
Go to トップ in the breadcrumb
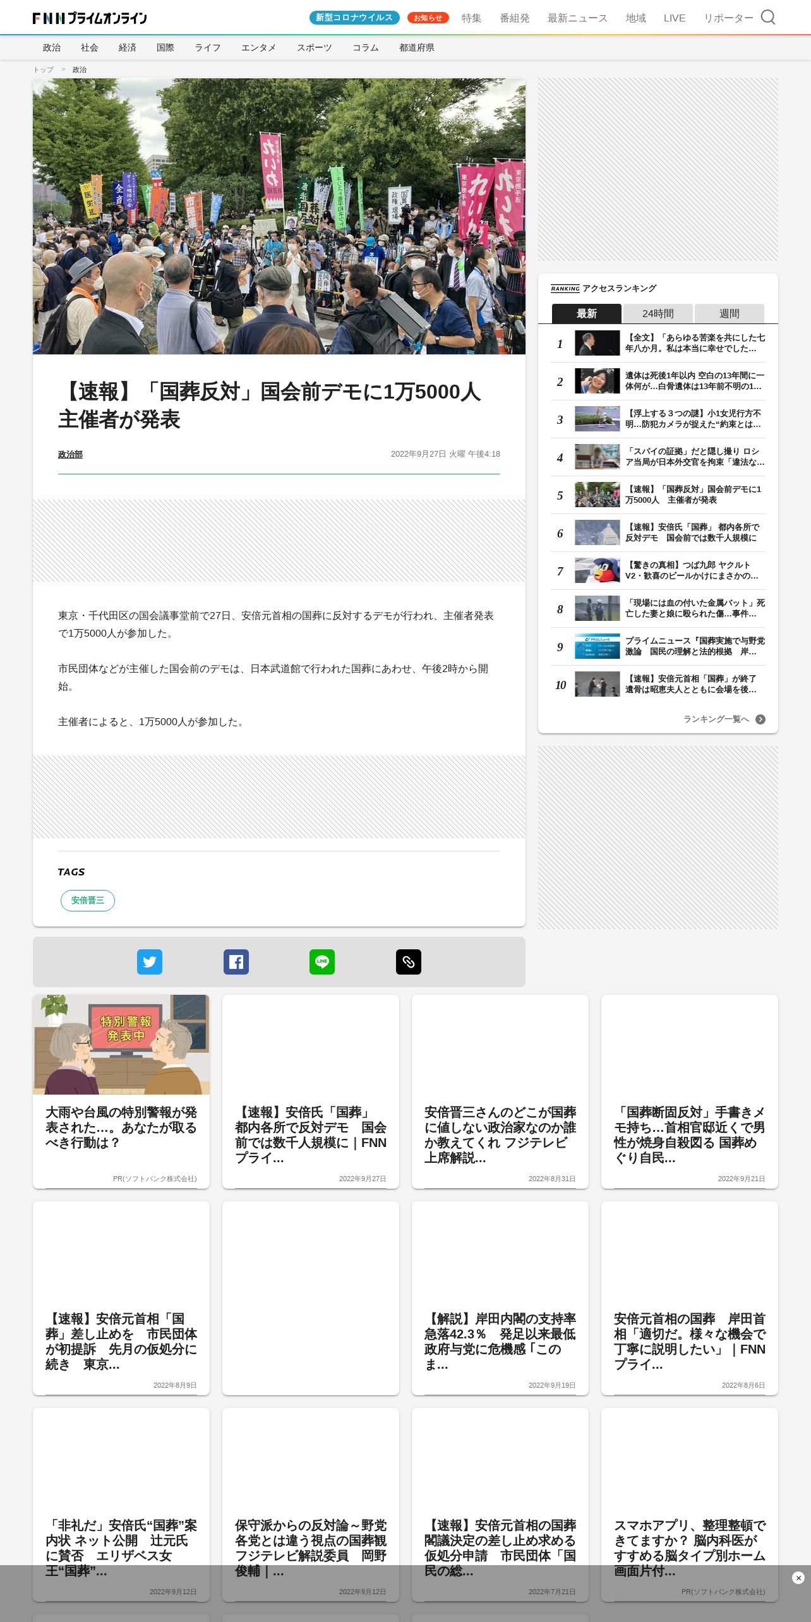click(44, 69)
